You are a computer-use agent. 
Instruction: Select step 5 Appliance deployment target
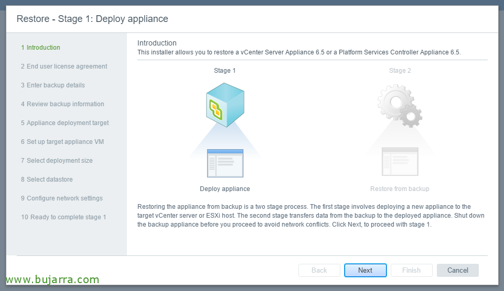pyautogui.click(x=65, y=123)
